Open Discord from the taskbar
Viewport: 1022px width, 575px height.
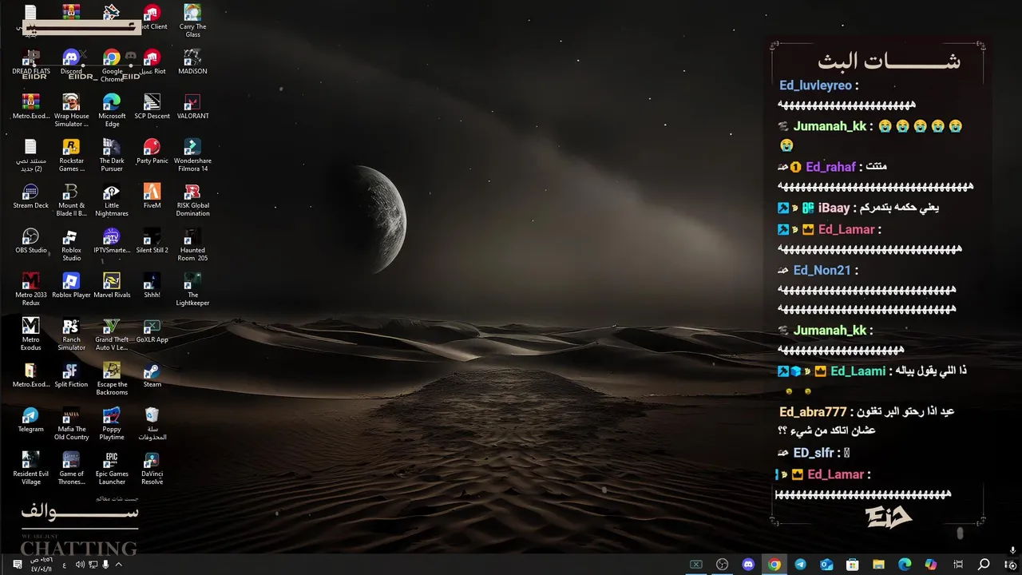748,565
